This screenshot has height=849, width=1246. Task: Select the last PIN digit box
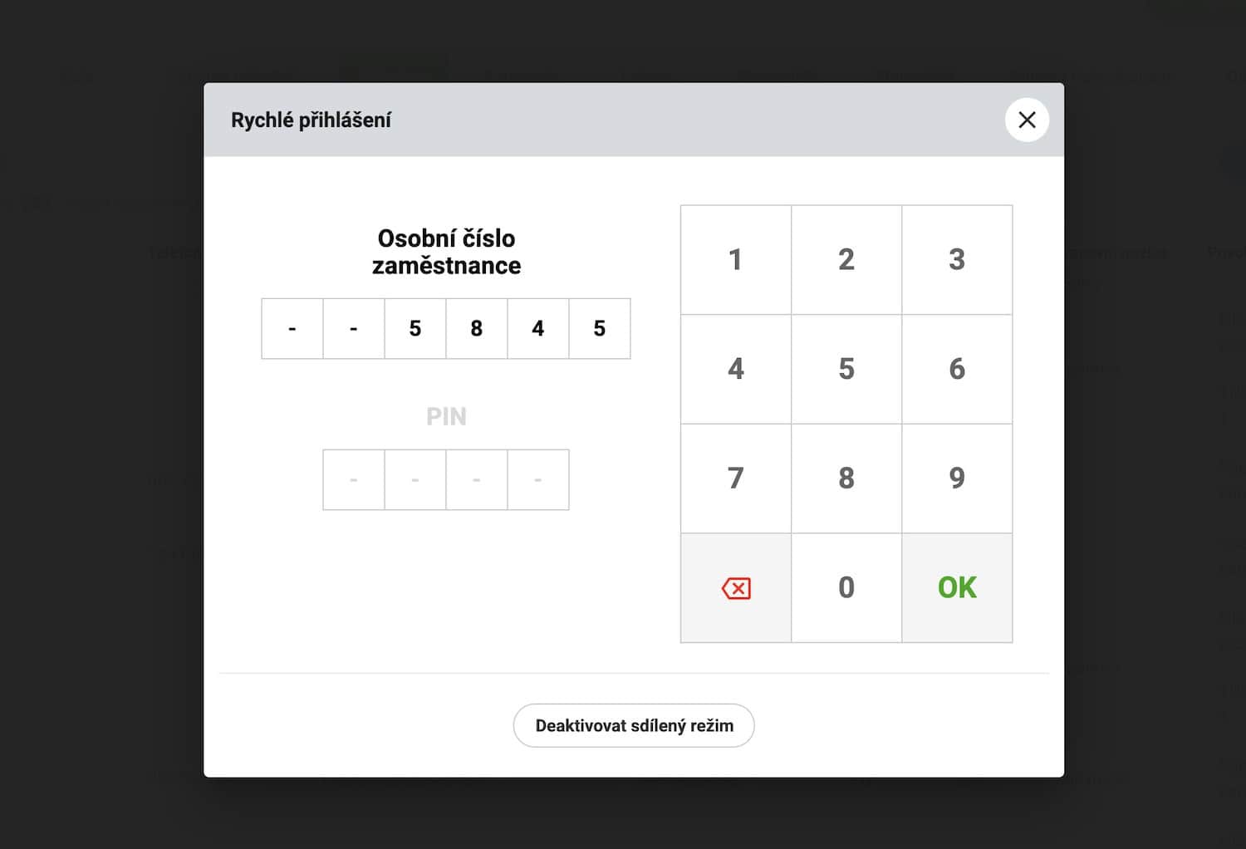click(x=538, y=480)
